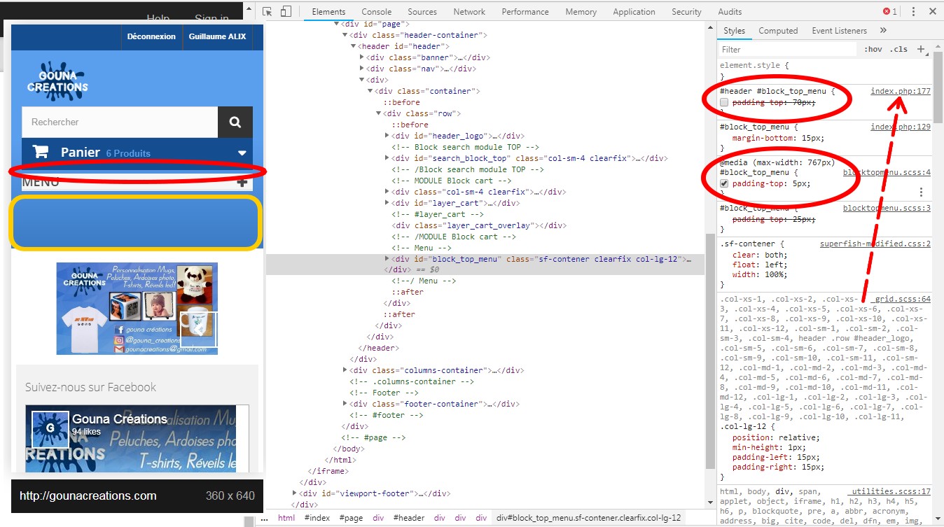Open the Computed styles tab
This screenshot has width=944, height=527.
(778, 31)
